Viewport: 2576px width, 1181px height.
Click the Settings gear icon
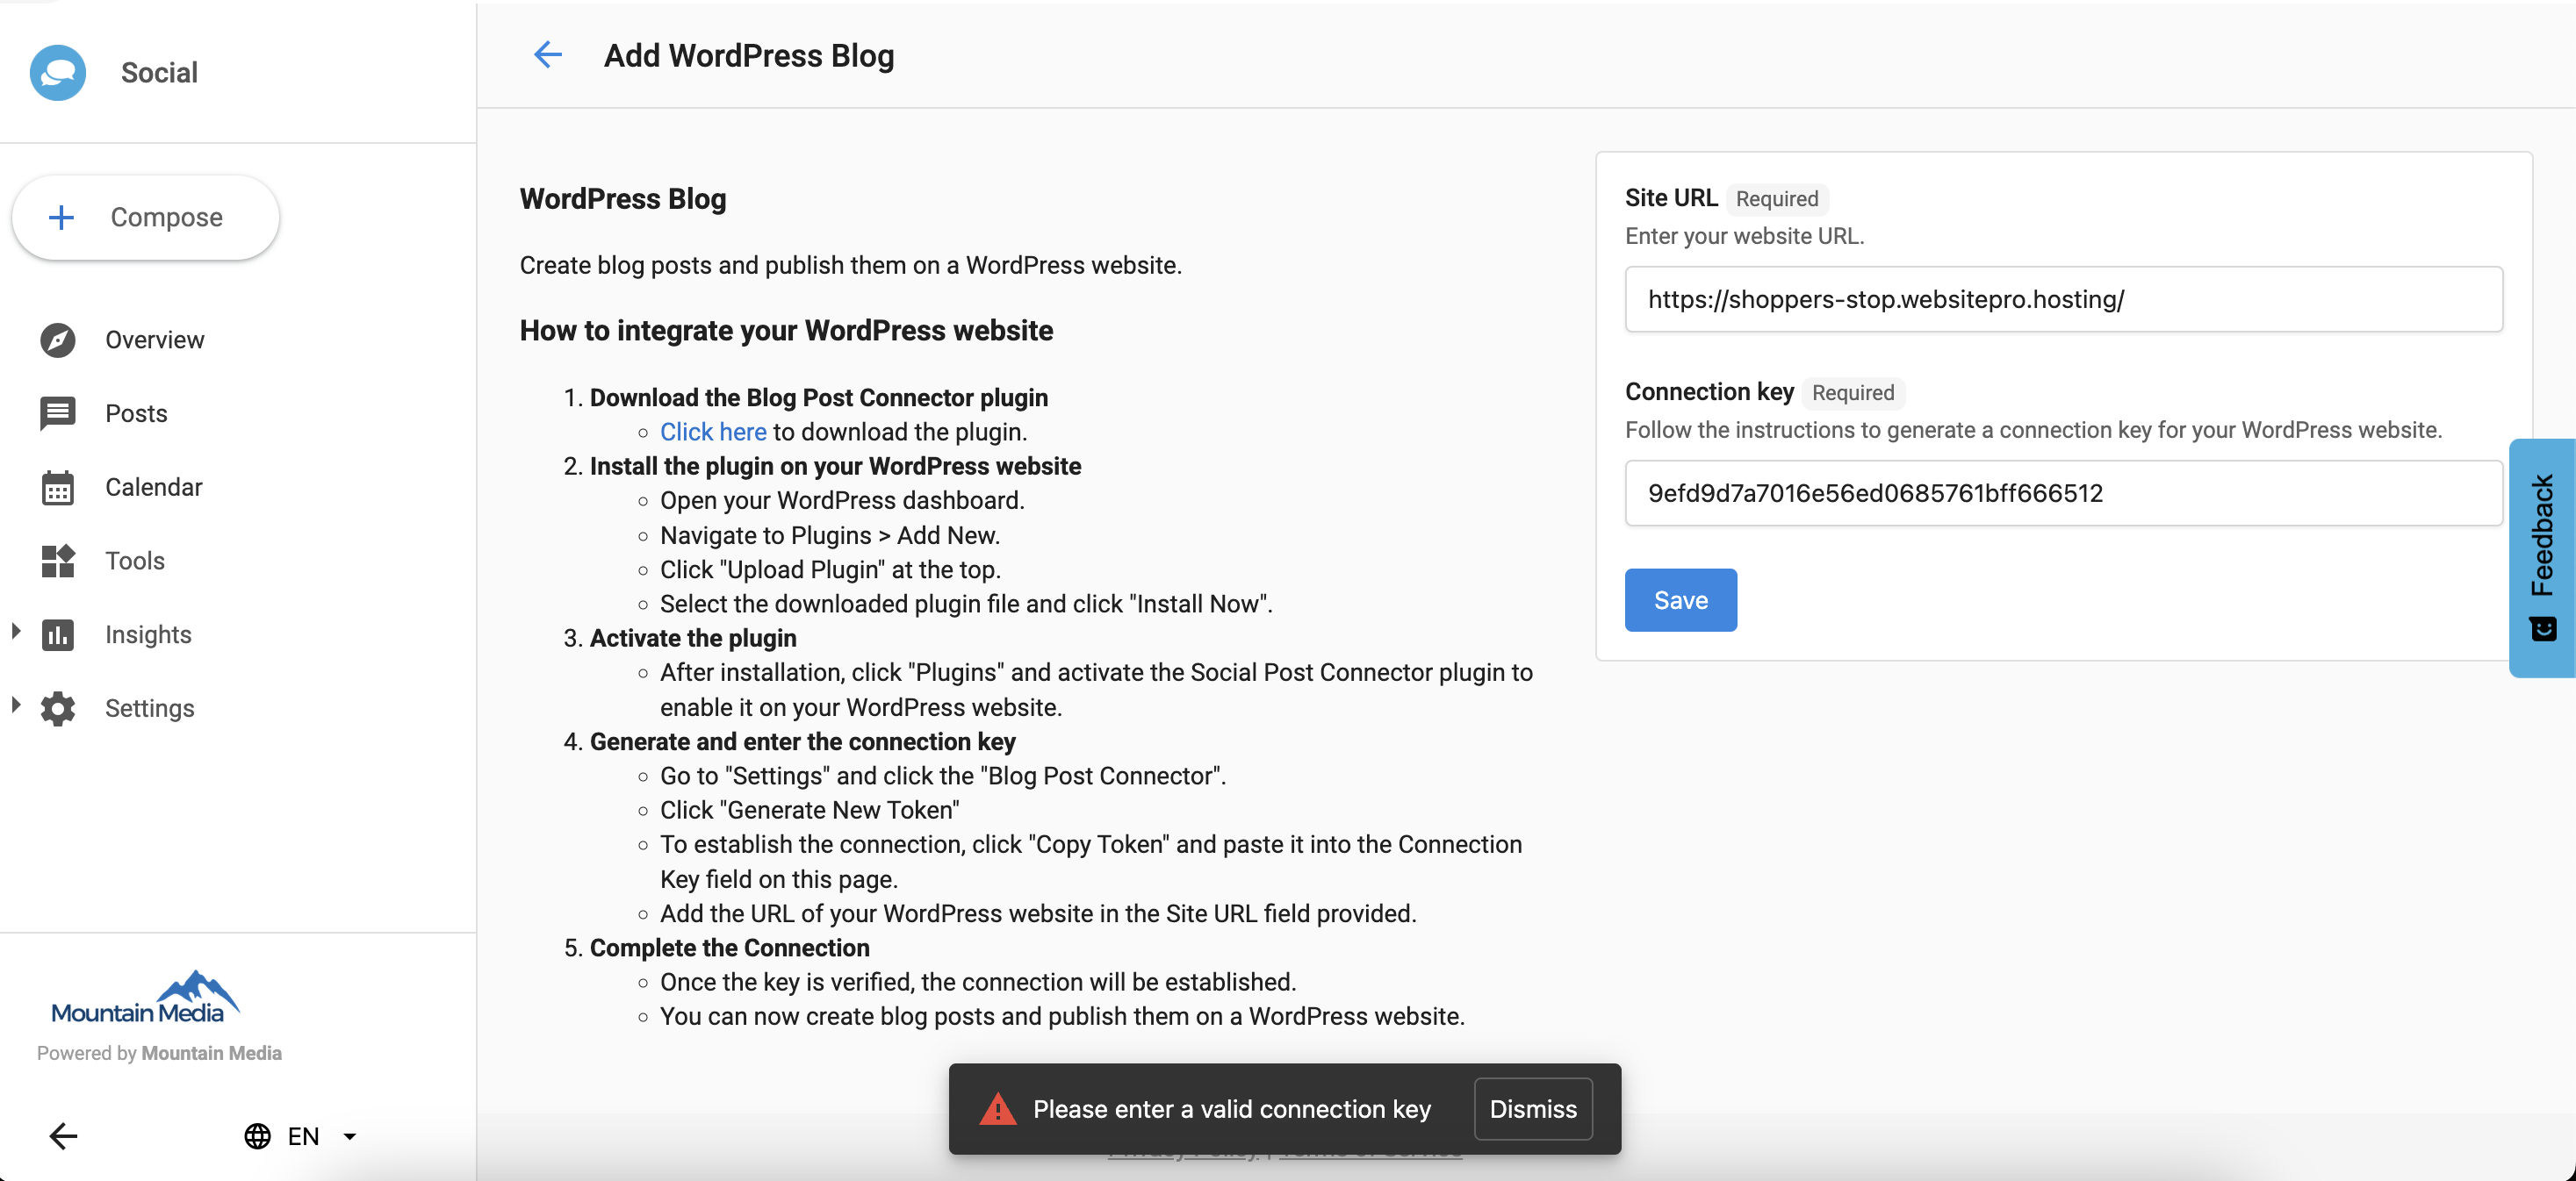58,708
